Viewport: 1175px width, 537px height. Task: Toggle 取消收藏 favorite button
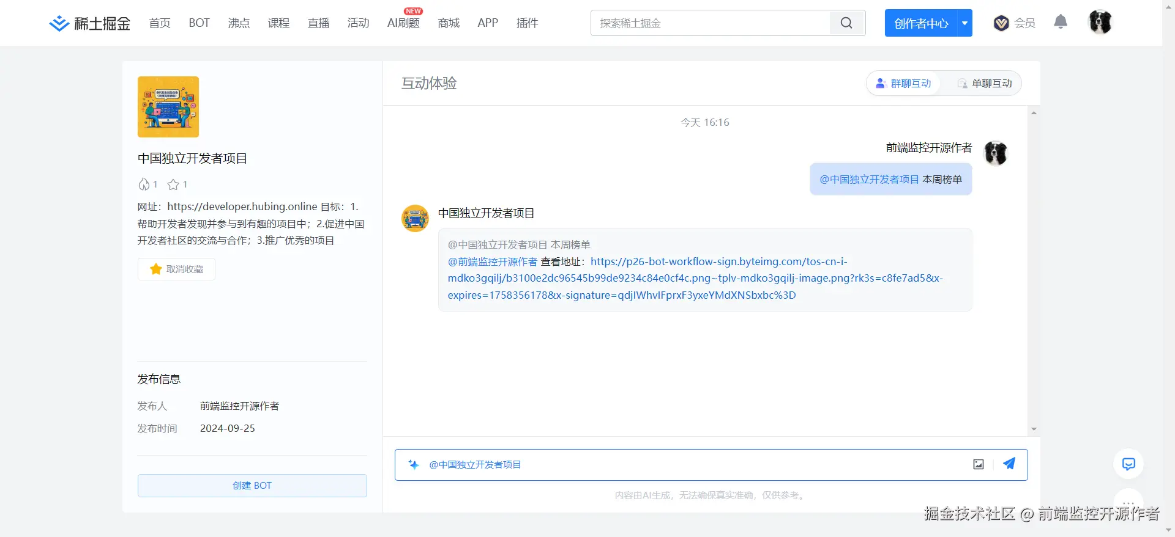coord(176,269)
